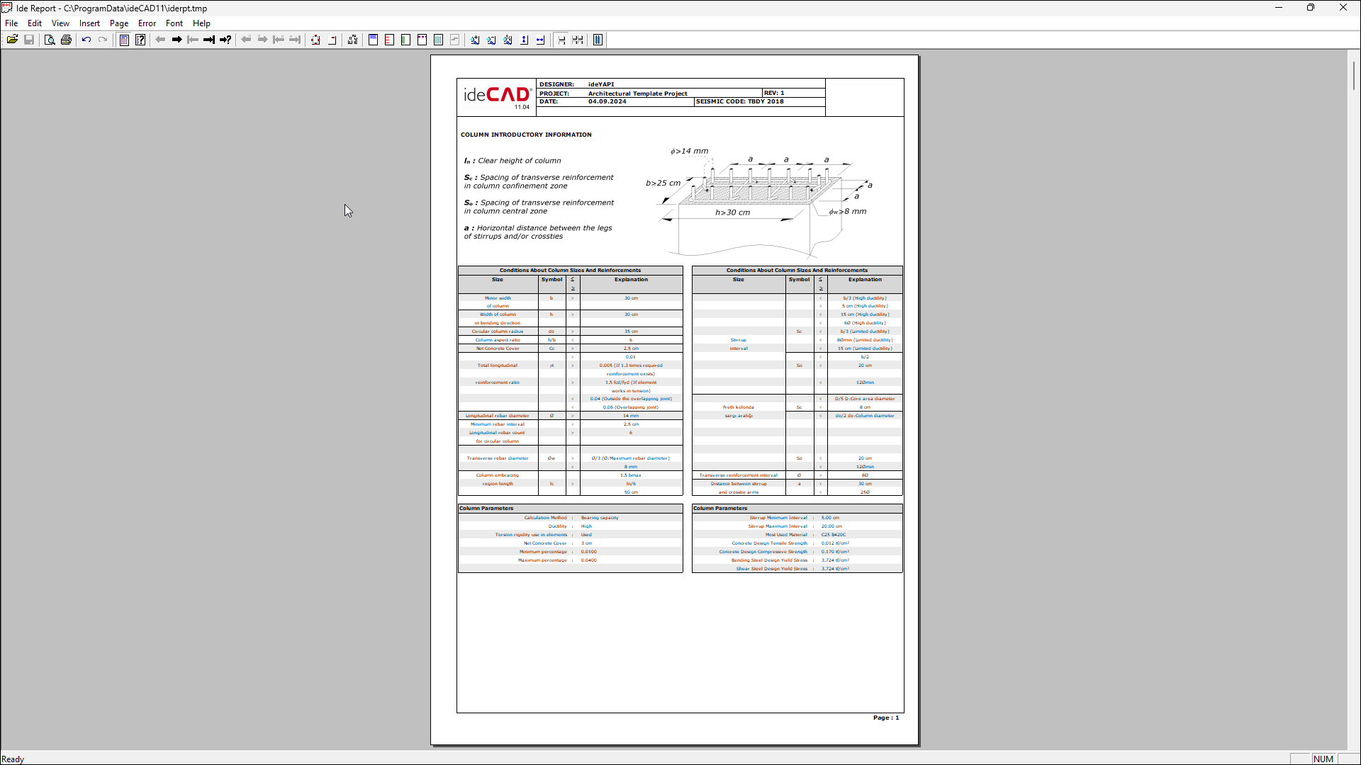Open the File menu

point(11,23)
